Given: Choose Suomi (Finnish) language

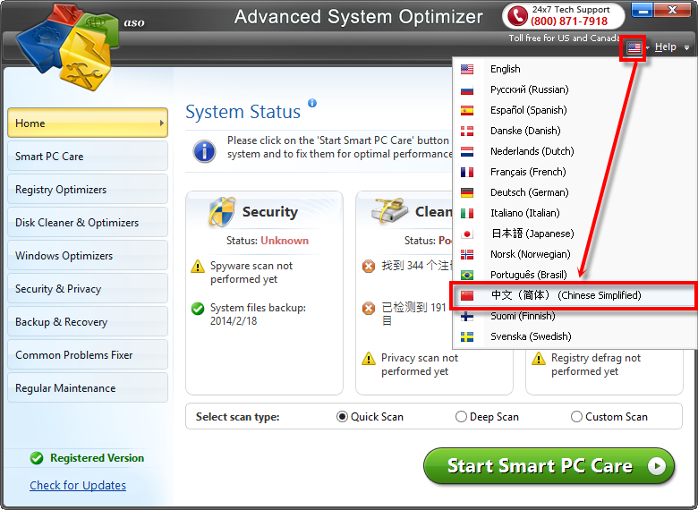Looking at the screenshot, I should click(575, 316).
